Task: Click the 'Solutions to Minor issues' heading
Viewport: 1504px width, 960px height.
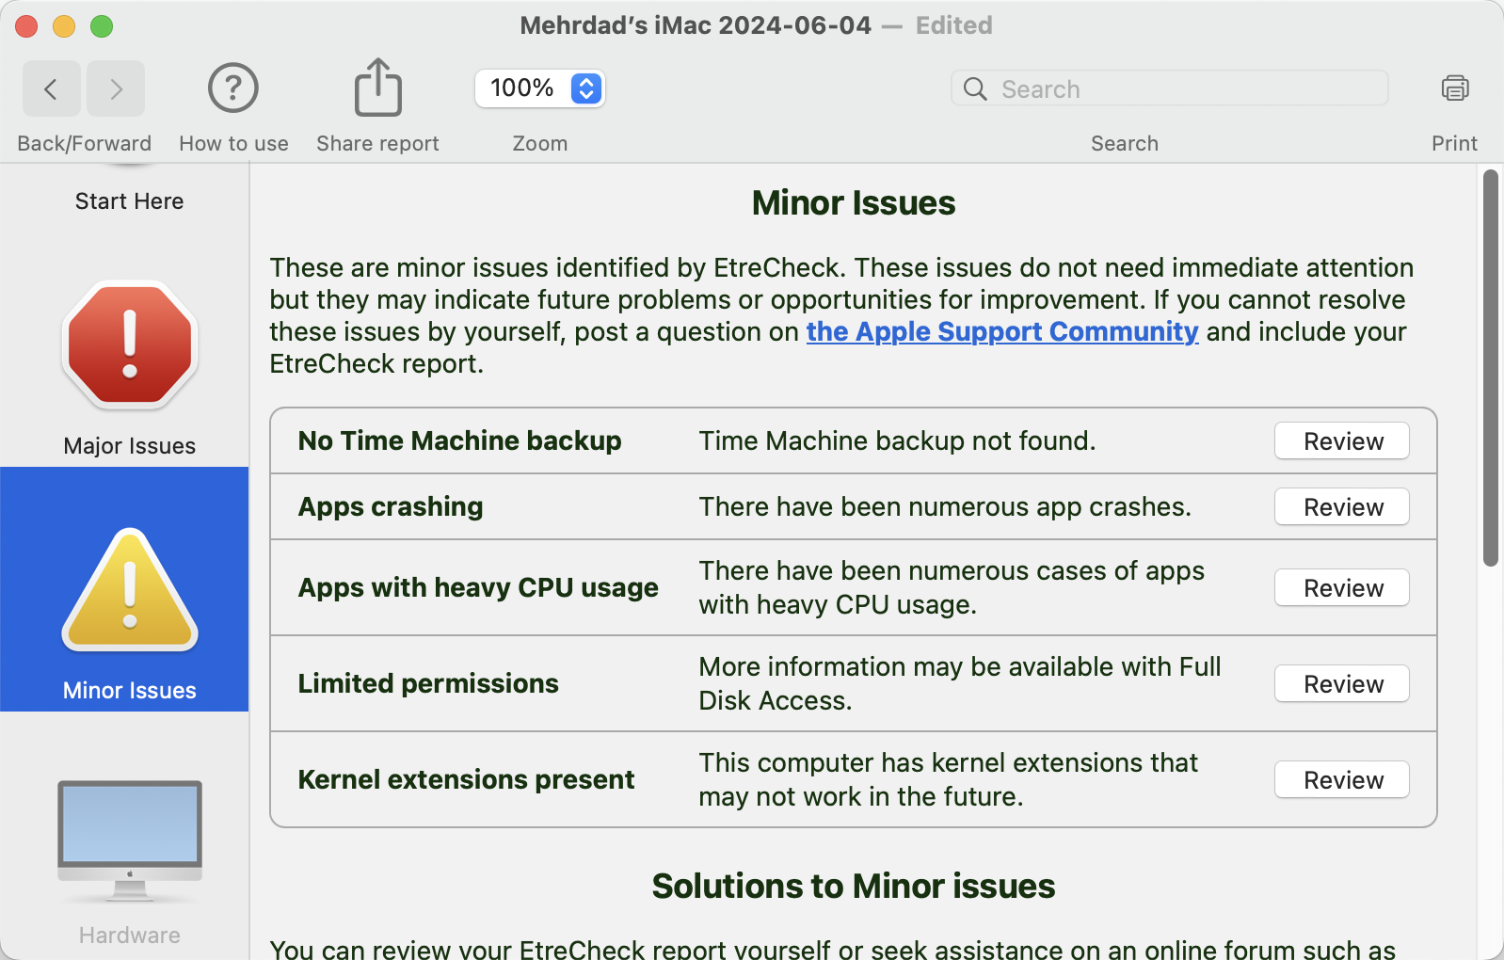Action: pos(854,886)
